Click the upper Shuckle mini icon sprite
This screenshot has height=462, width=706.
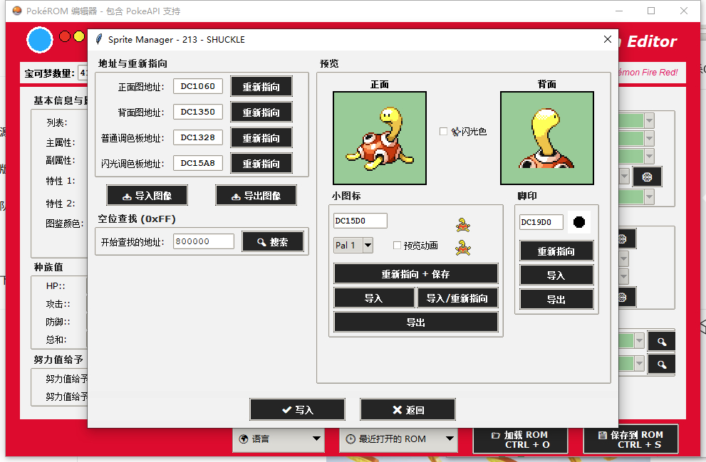click(x=462, y=225)
